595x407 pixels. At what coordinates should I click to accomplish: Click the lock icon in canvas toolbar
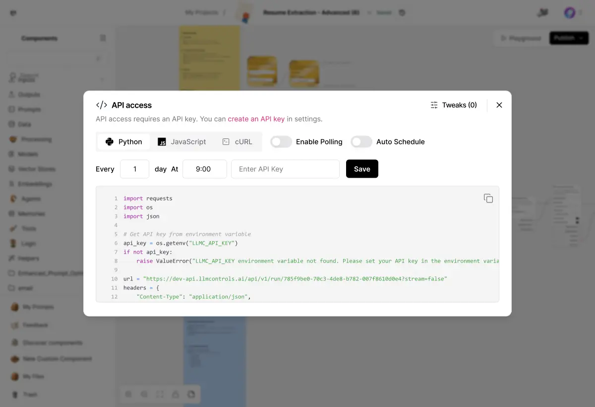[176, 394]
